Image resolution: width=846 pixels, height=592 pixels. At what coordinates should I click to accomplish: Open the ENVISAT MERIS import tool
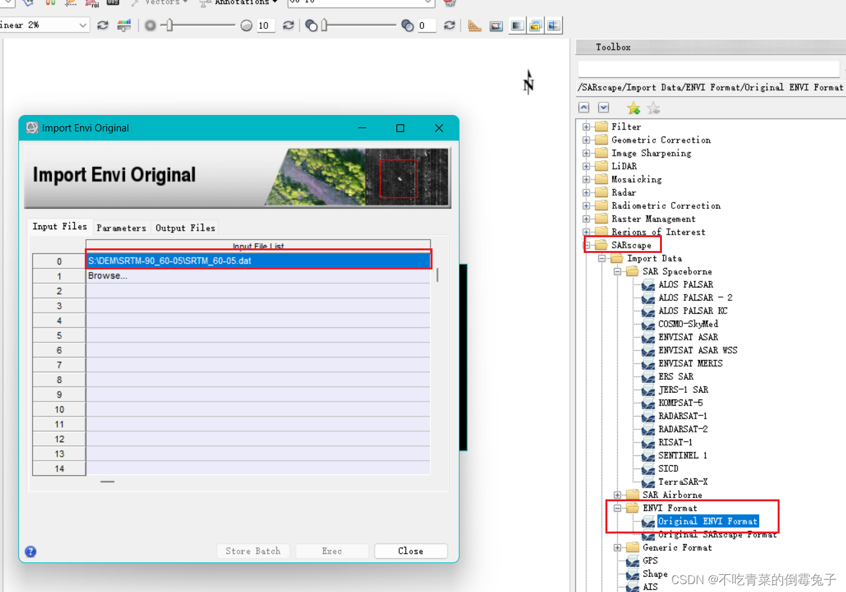click(x=690, y=363)
